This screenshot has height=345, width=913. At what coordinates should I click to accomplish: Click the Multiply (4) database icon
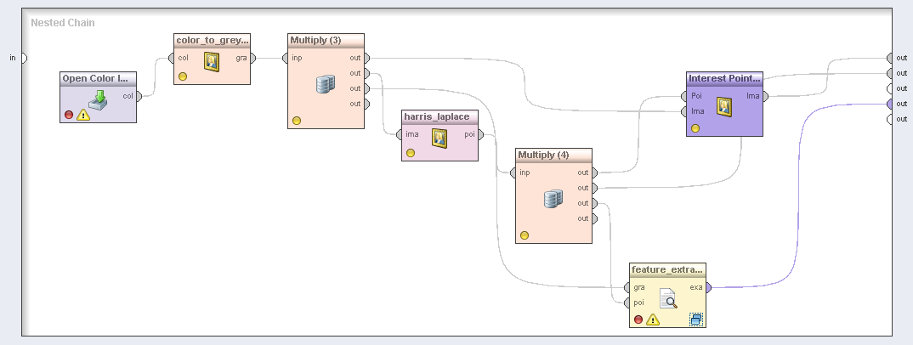[x=553, y=199]
